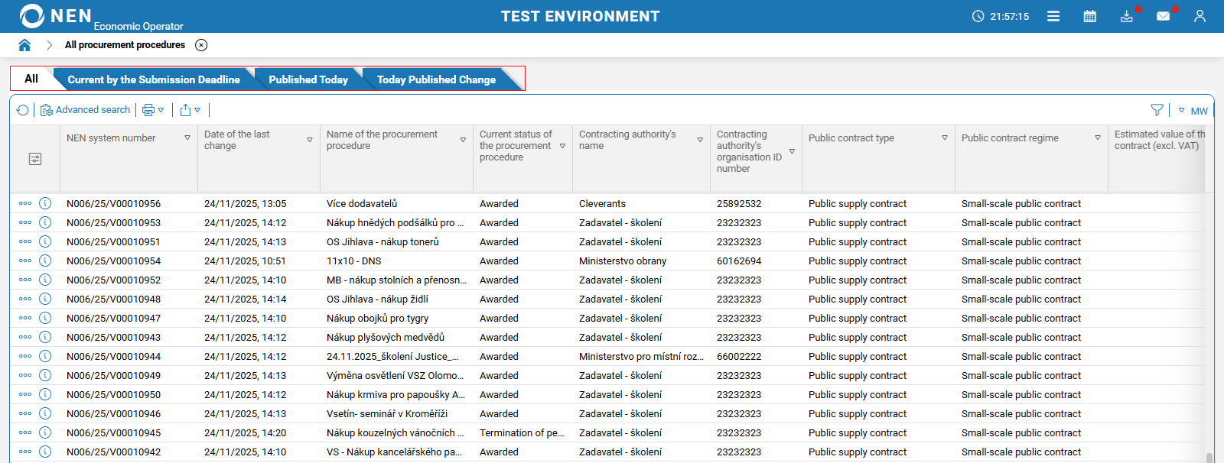The image size is (1224, 463).
Task: Open the user profile icon
Action: click(x=1200, y=16)
